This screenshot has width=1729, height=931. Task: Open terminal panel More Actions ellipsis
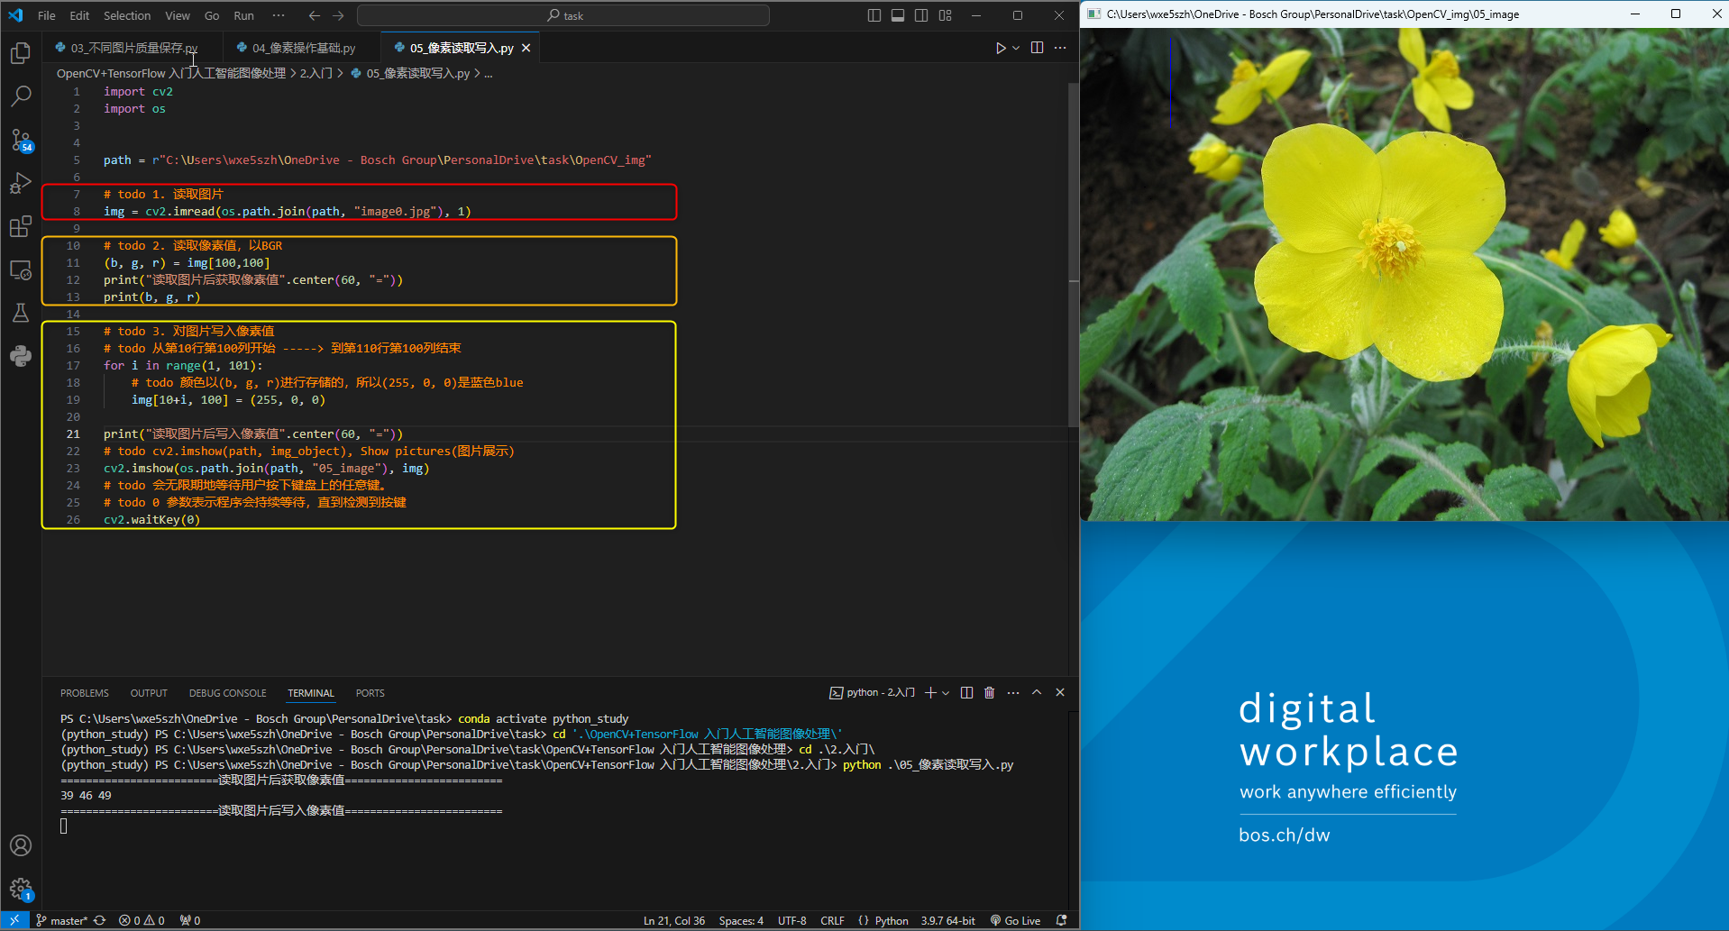pos(1013,692)
